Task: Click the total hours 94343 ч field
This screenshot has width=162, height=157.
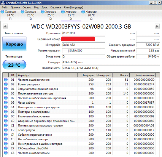Action: pyautogui.click(x=148, y=56)
